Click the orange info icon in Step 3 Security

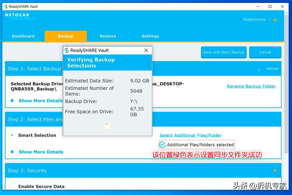275,170
